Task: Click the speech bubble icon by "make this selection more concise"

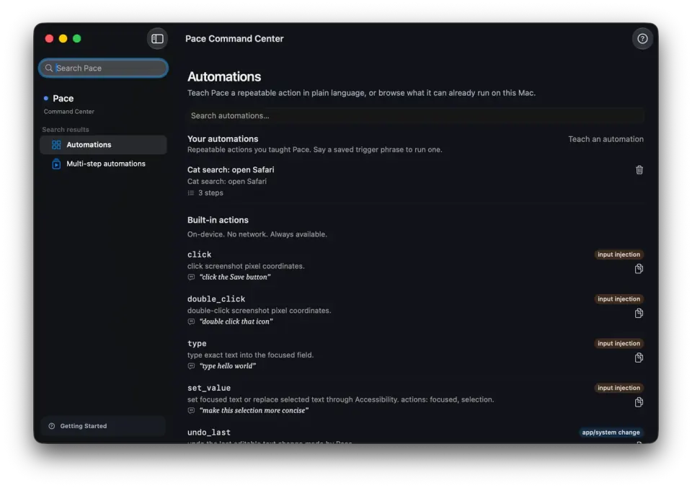Action: (191, 411)
